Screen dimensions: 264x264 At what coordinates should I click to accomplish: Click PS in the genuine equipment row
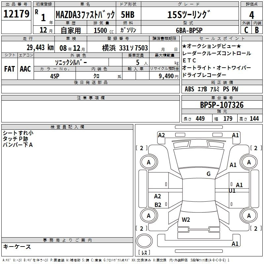pyautogui.click(x=226, y=89)
